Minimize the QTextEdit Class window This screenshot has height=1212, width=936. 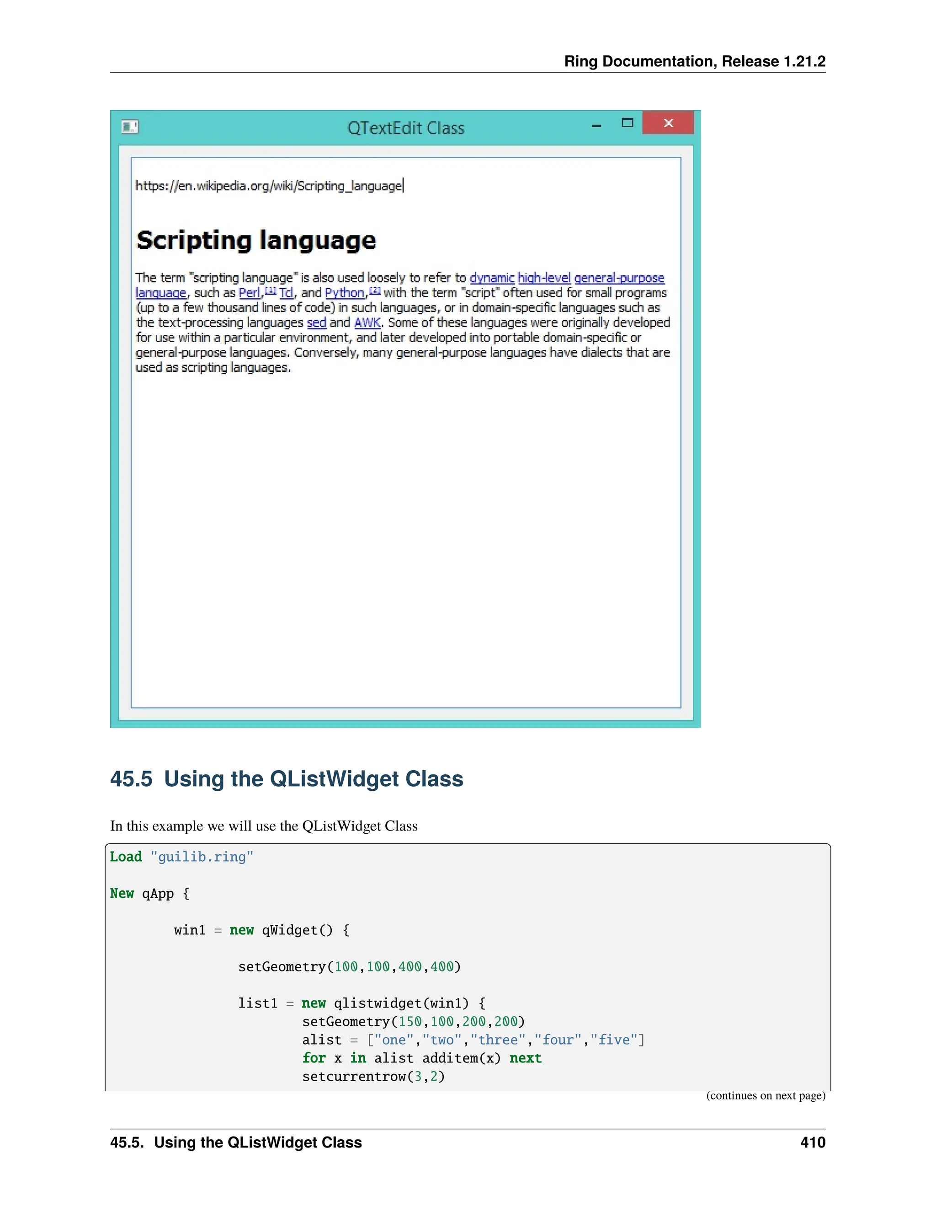tap(596, 126)
